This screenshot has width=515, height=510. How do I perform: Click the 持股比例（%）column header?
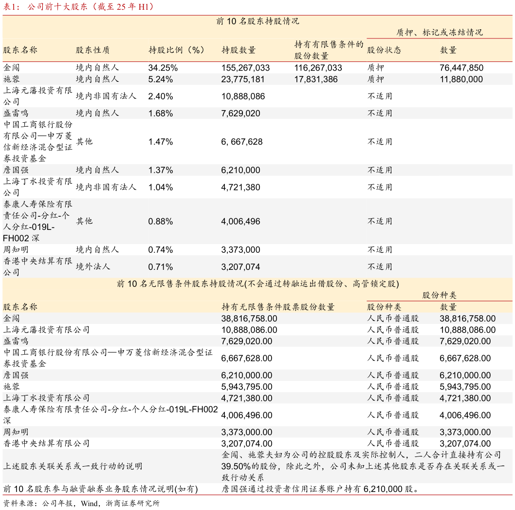click(177, 49)
